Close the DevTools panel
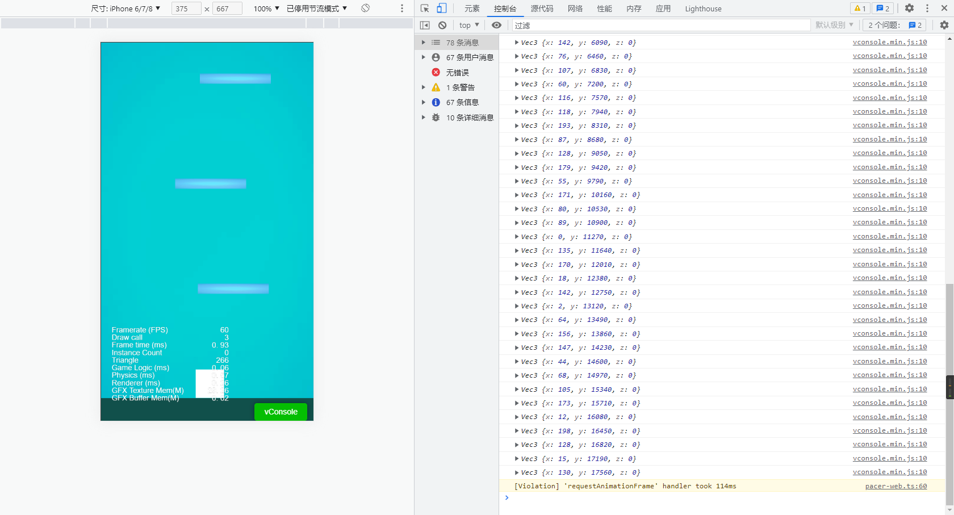 [944, 9]
